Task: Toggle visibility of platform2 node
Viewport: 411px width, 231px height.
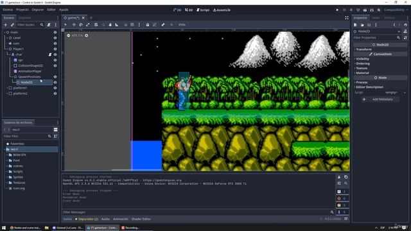Action: (x=55, y=94)
